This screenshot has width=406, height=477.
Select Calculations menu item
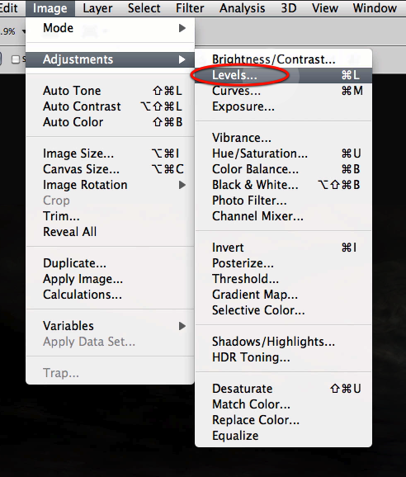110,295
